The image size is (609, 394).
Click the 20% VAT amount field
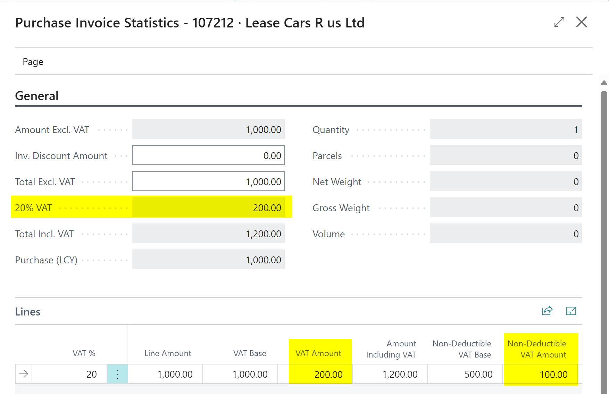click(x=208, y=208)
